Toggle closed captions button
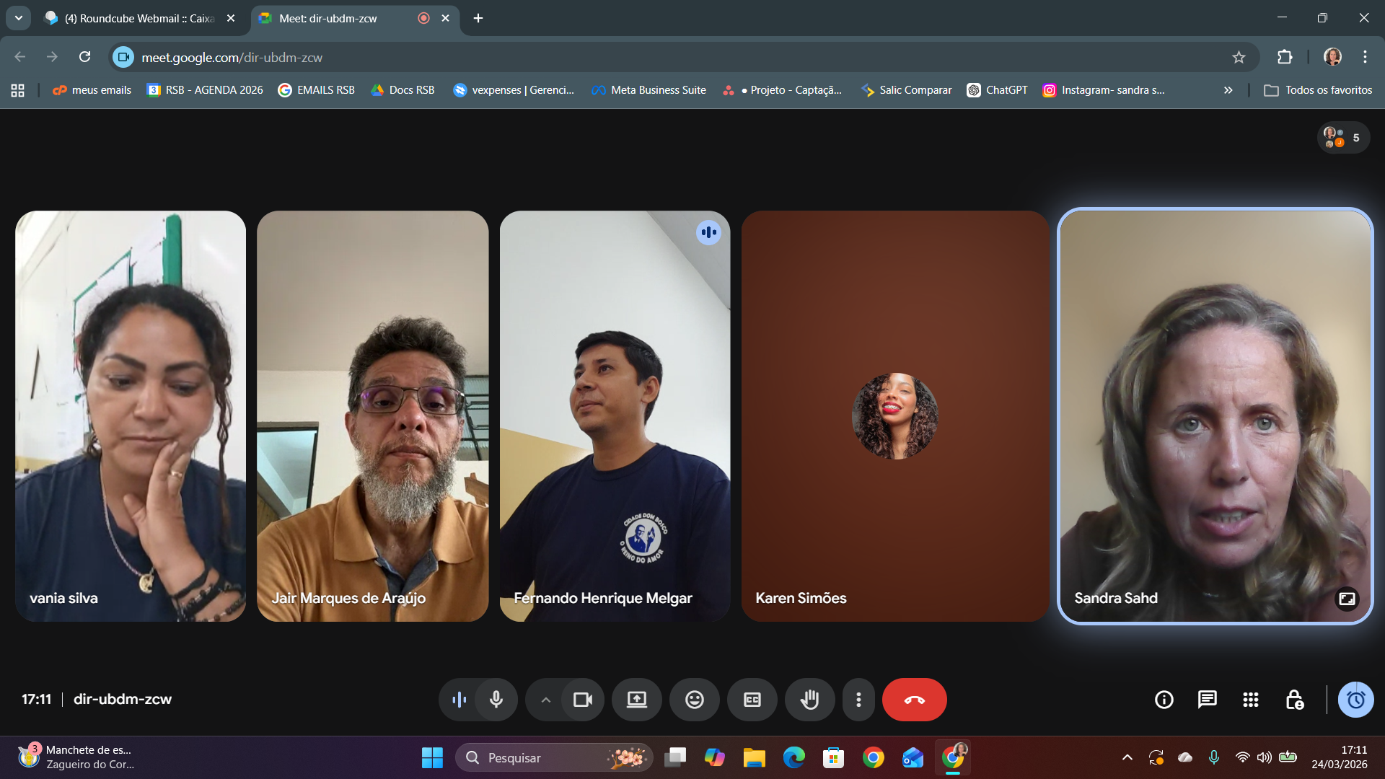The height and width of the screenshot is (779, 1385). click(x=752, y=700)
